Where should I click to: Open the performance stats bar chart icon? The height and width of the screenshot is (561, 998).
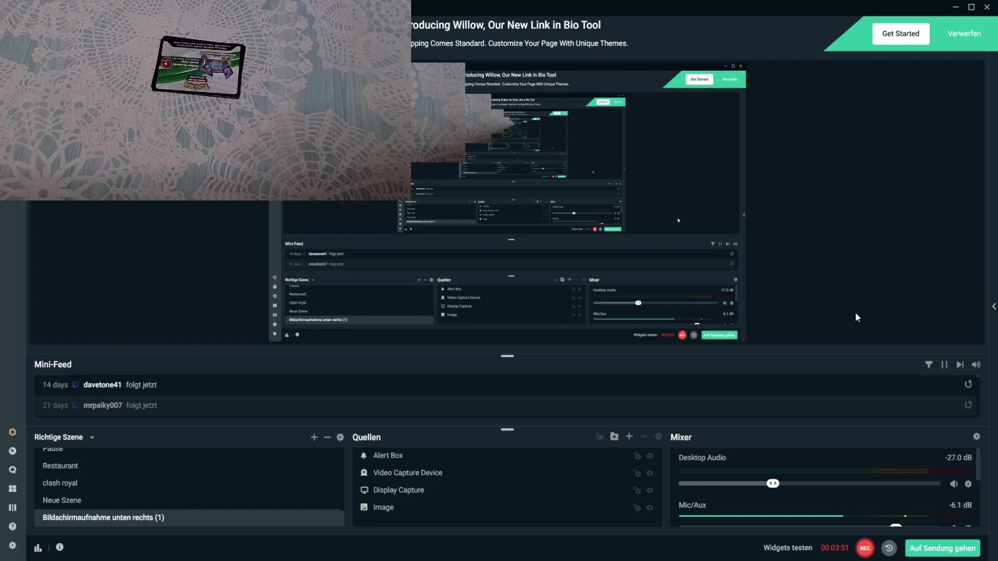(x=38, y=547)
